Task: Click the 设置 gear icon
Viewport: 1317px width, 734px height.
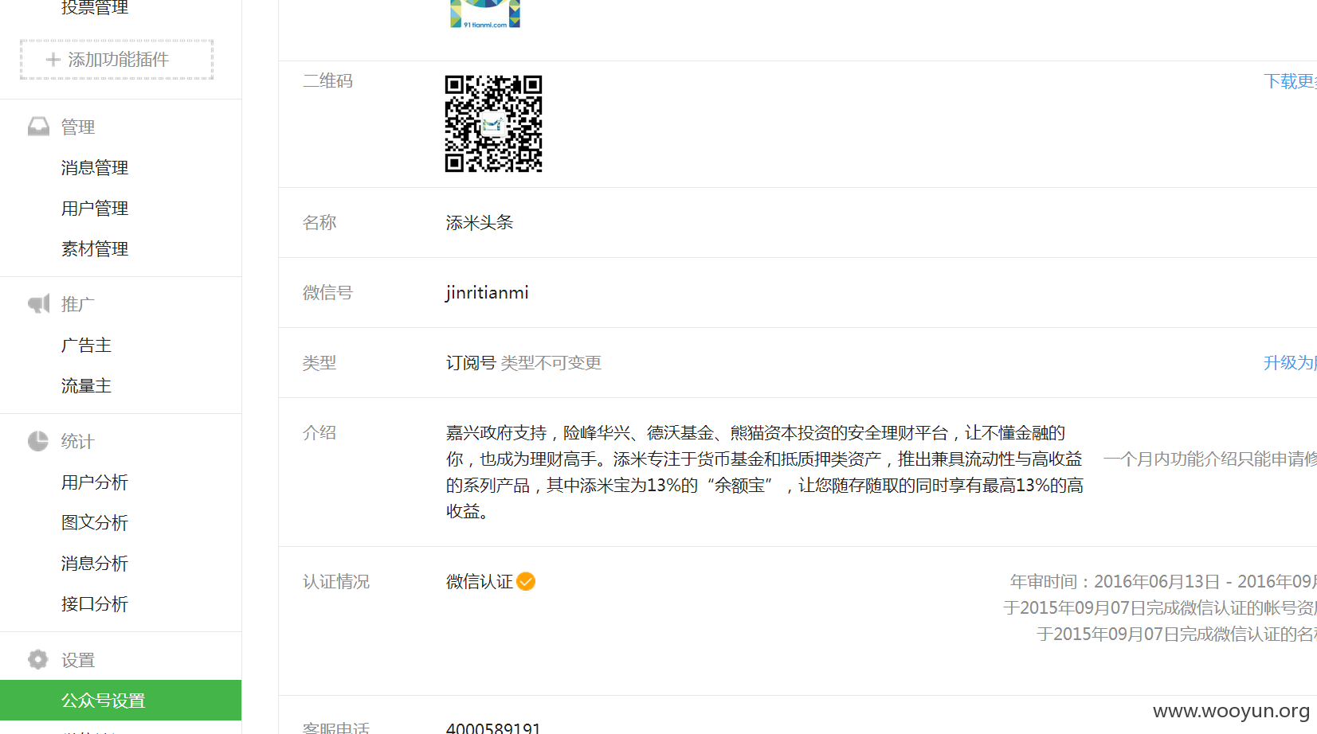Action: [38, 659]
